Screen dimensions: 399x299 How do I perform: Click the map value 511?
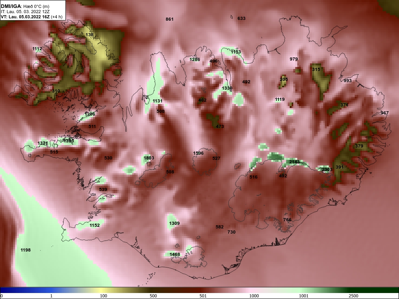pyautogui.click(x=92, y=126)
